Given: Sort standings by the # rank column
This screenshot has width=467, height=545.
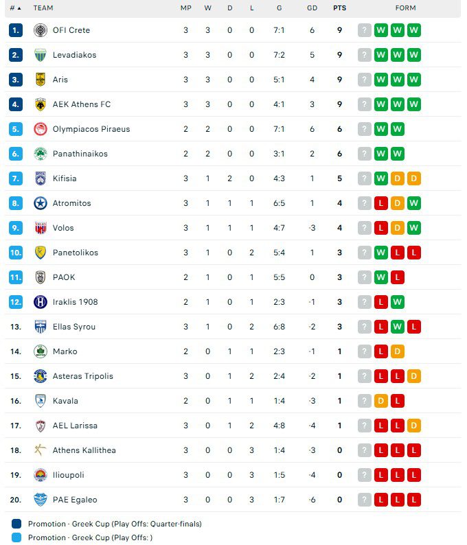Looking at the screenshot, I should tap(15, 8).
